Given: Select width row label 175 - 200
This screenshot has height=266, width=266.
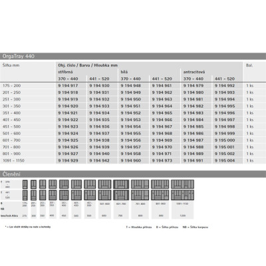Looking at the screenshot, I should pyautogui.click(x=11, y=86).
